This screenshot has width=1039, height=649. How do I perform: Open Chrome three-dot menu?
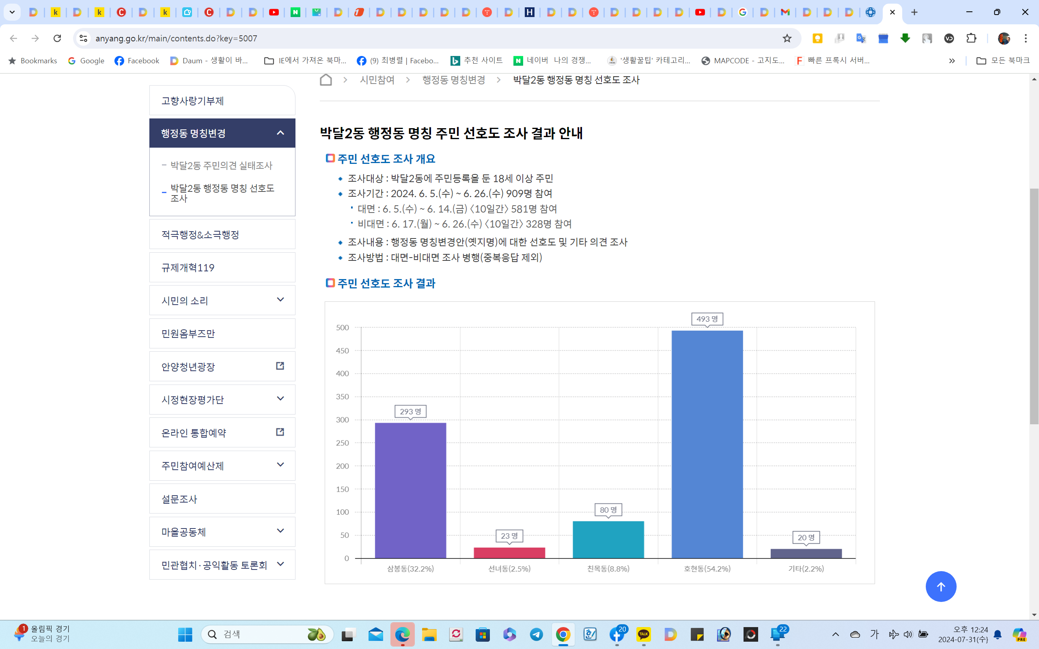[1025, 39]
